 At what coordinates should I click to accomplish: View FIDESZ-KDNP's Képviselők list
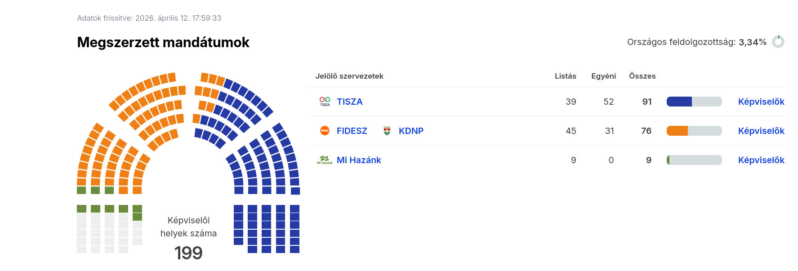pyautogui.click(x=761, y=131)
